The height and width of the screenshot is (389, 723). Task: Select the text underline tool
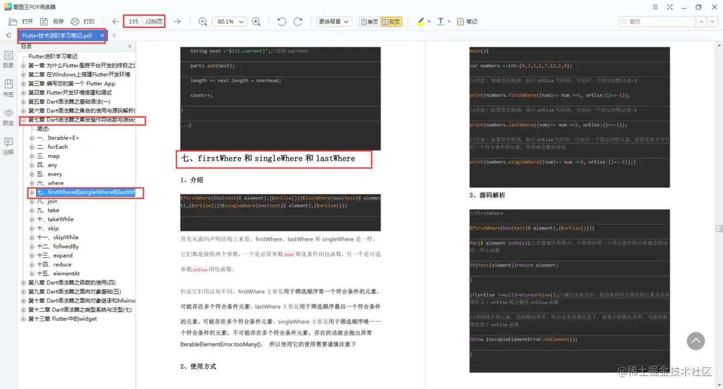[440, 22]
